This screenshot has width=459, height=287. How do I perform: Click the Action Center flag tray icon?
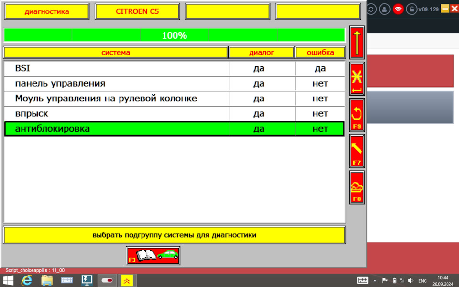coord(385,281)
